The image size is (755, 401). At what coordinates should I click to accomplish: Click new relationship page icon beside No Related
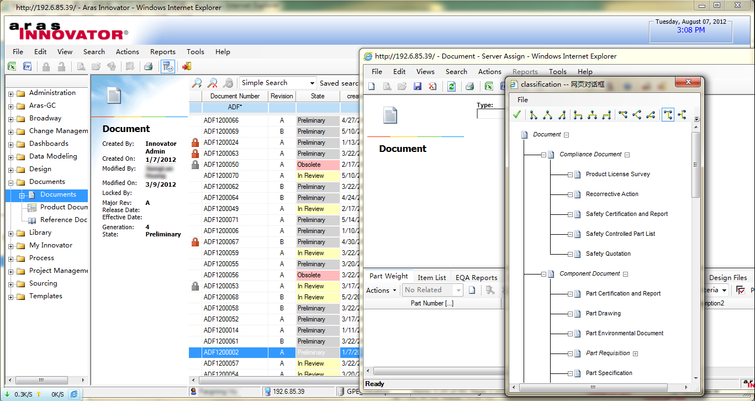click(x=472, y=290)
